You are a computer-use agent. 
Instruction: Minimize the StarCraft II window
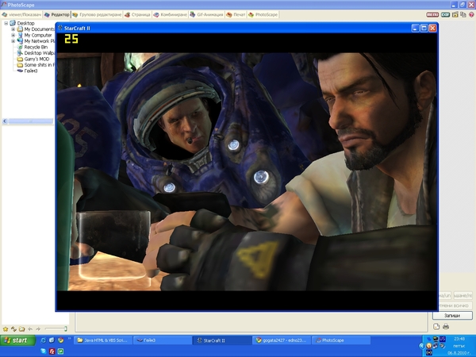point(415,29)
